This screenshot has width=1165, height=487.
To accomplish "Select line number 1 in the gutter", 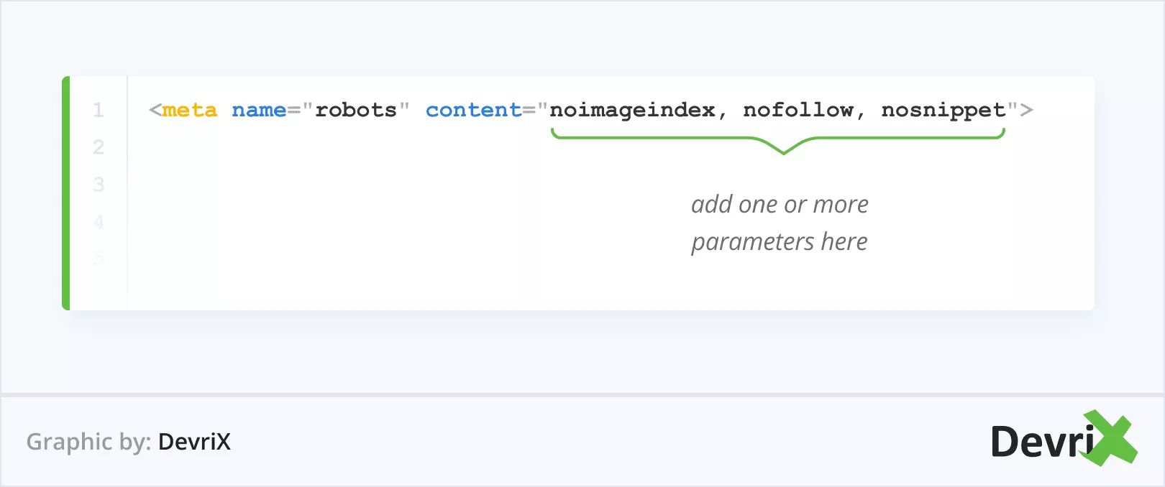I will [99, 111].
